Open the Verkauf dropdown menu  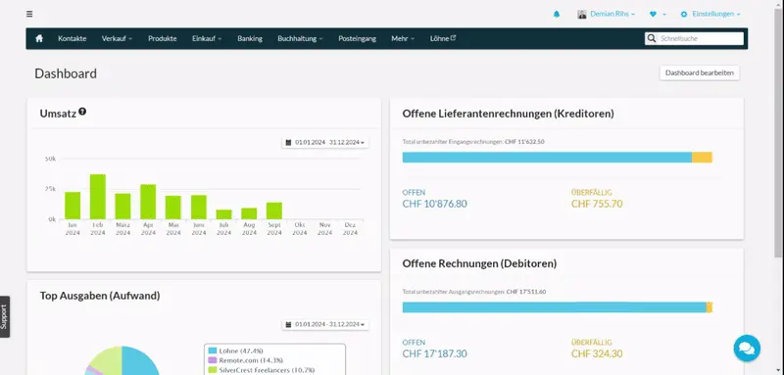[117, 38]
